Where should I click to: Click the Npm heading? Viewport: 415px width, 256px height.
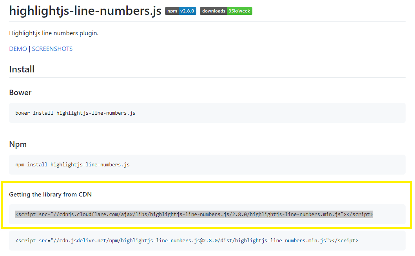pyautogui.click(x=18, y=144)
